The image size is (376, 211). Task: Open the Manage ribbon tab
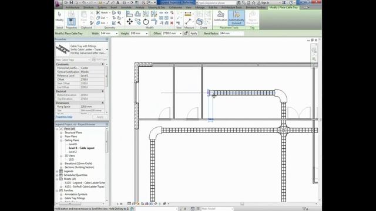200,8
